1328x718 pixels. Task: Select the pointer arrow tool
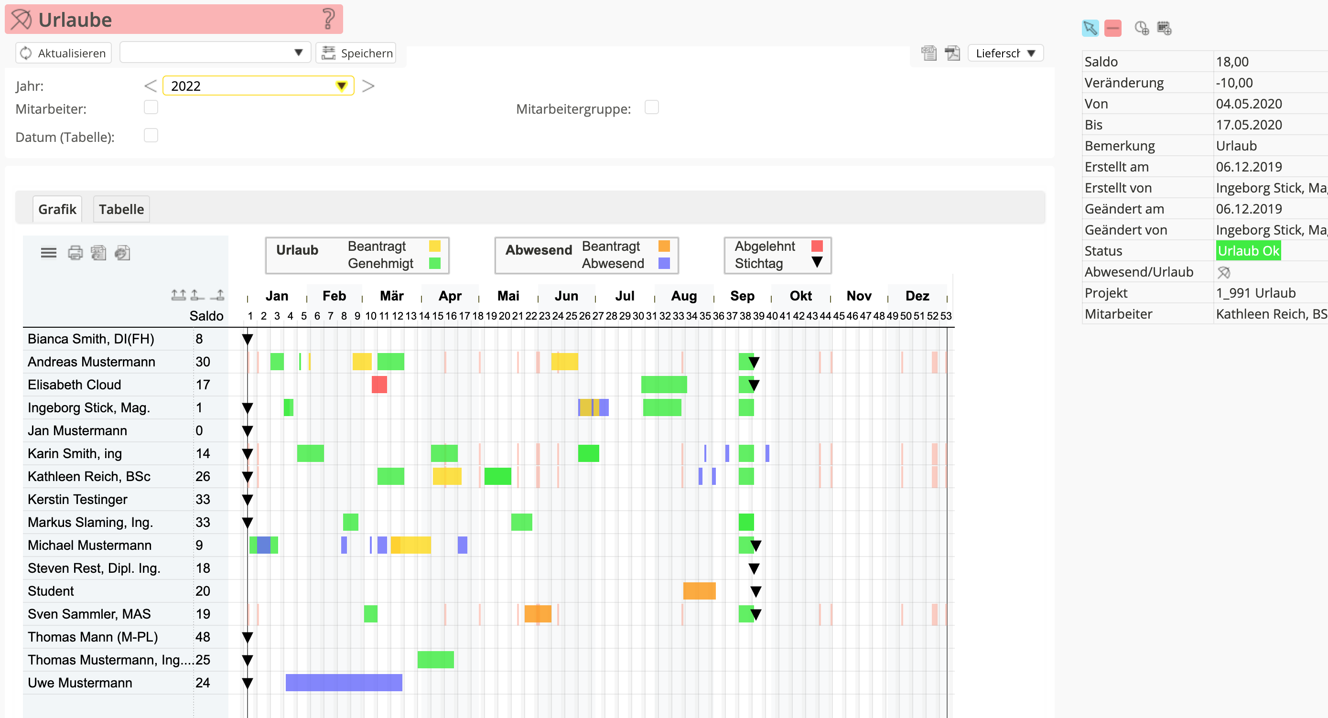tap(1090, 28)
